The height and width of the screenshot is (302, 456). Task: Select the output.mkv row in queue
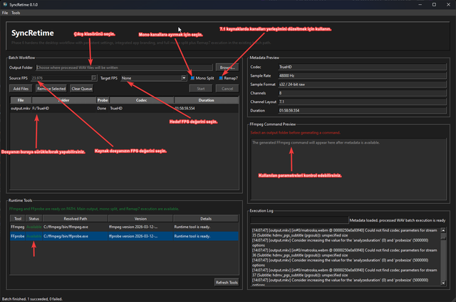click(124, 108)
